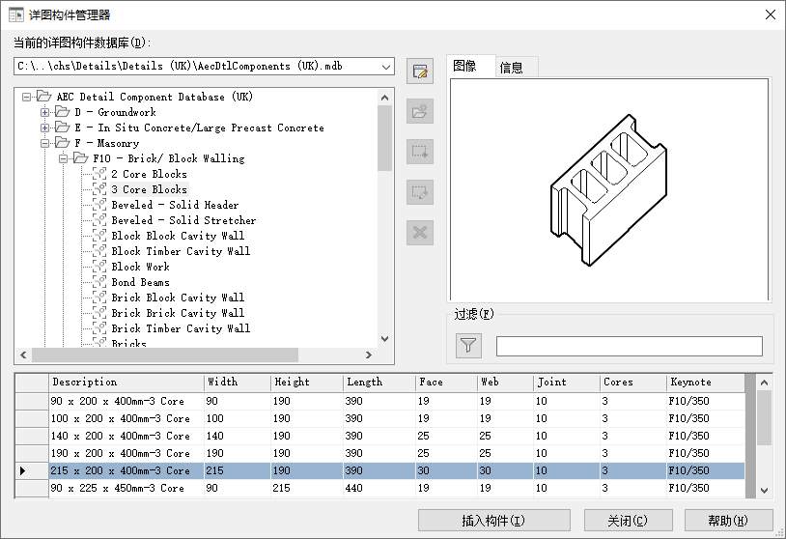Screen dimensions: 786x539
Task: Select Beveled - Solid Header tree item
Action: point(175,205)
